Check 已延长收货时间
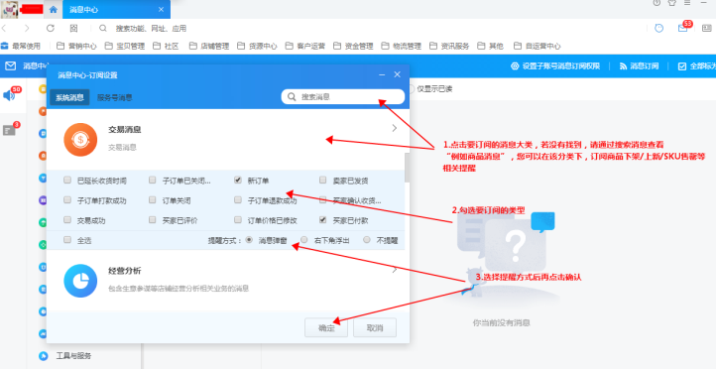 (x=67, y=181)
